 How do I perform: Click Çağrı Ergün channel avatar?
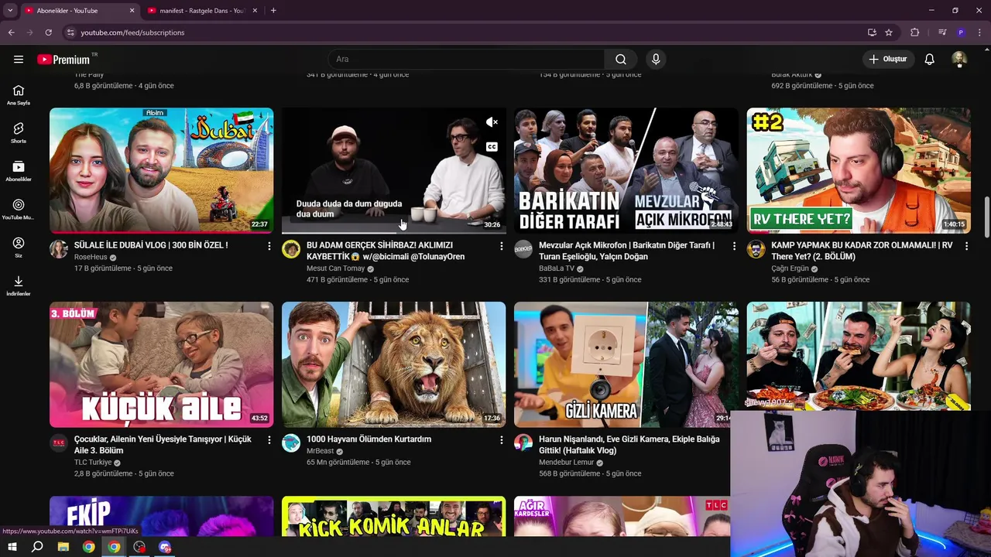point(756,249)
